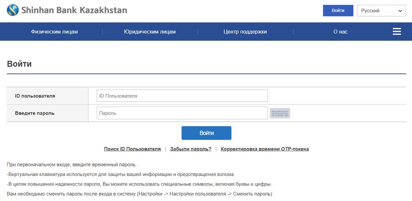Image resolution: width=412 pixels, height=201 pixels.
Task: Open the Забыли пароль? link
Action: pyautogui.click(x=191, y=149)
